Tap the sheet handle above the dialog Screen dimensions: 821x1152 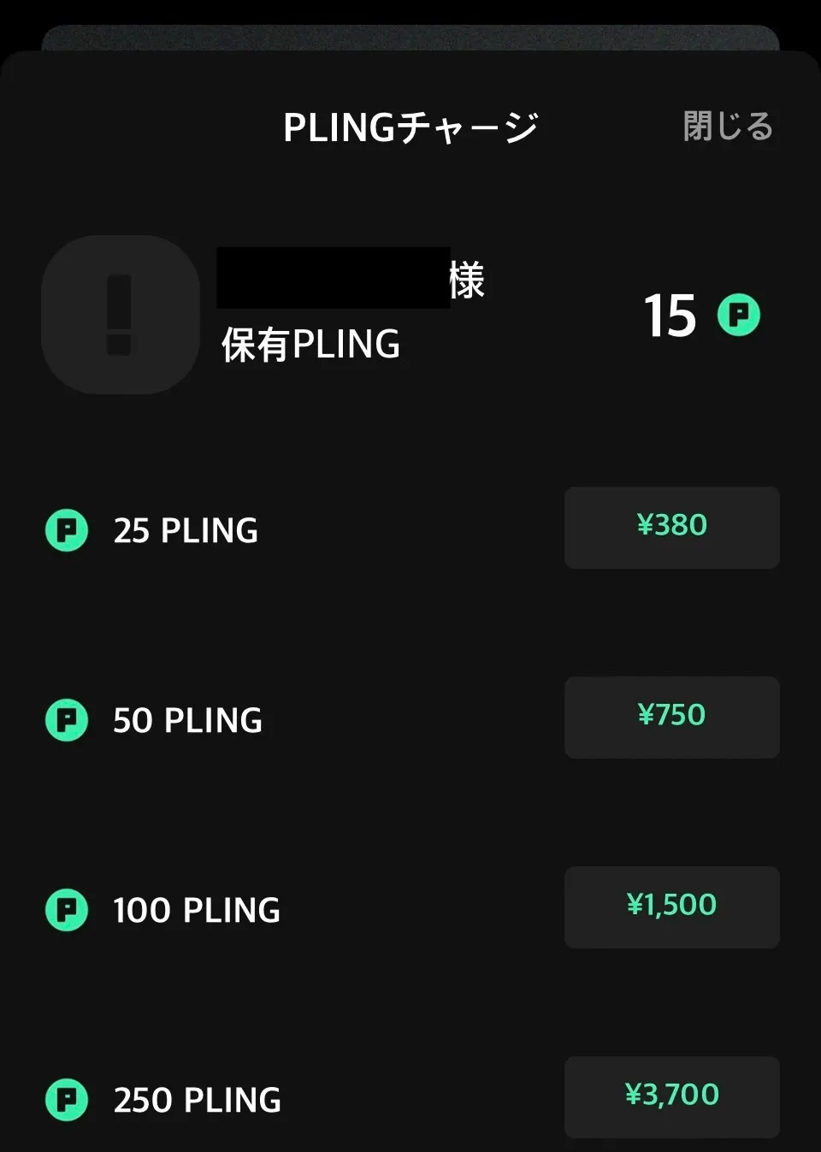point(410,38)
